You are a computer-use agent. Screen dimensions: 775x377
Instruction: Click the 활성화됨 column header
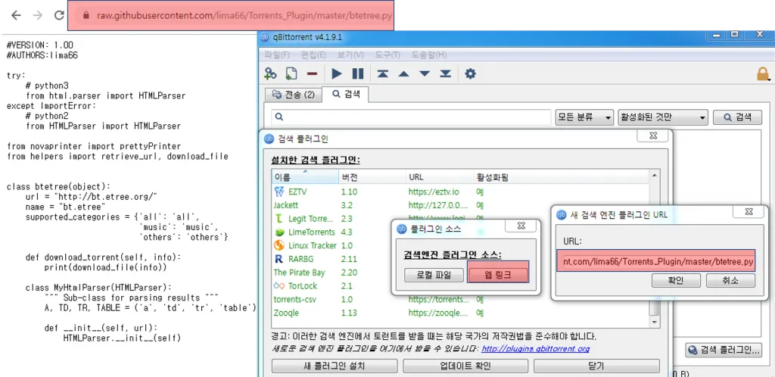click(561, 177)
